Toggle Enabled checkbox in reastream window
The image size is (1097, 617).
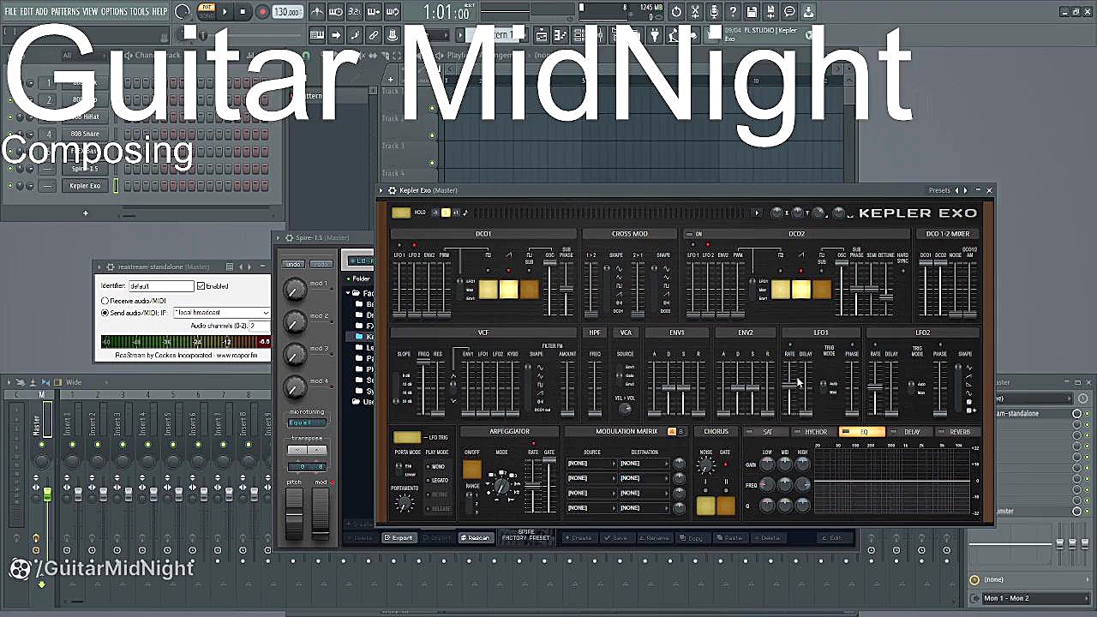point(201,285)
